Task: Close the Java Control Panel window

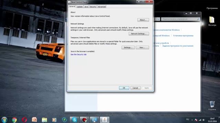Action: click(x=149, y=1)
